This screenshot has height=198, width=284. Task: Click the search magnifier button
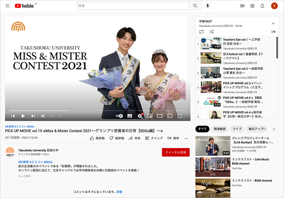[x=195, y=6]
